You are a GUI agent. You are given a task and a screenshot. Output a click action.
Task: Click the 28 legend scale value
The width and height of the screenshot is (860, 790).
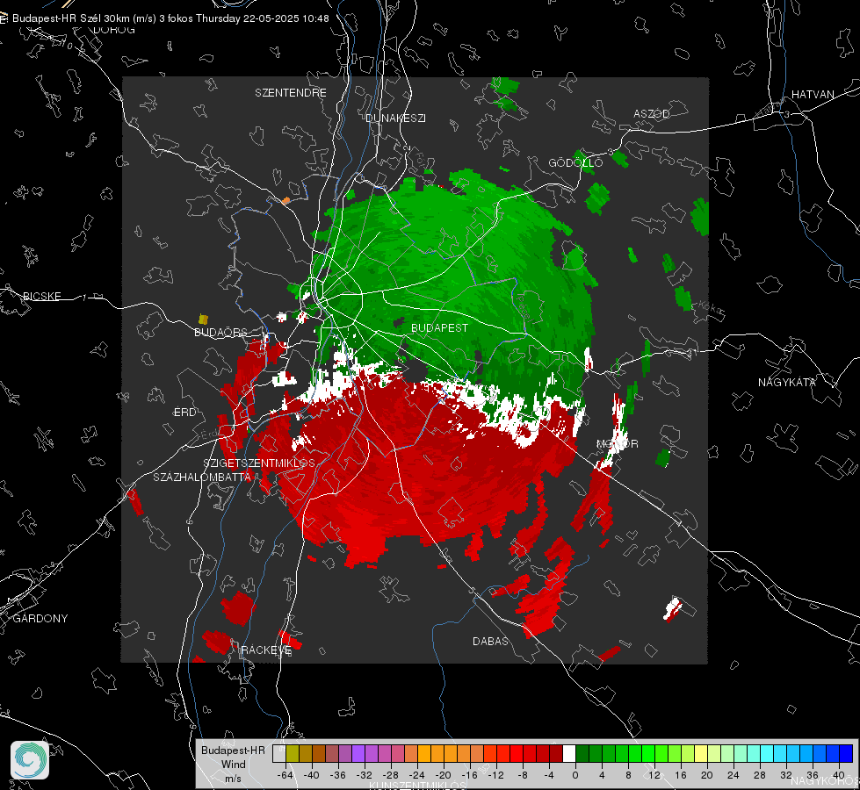(759, 775)
